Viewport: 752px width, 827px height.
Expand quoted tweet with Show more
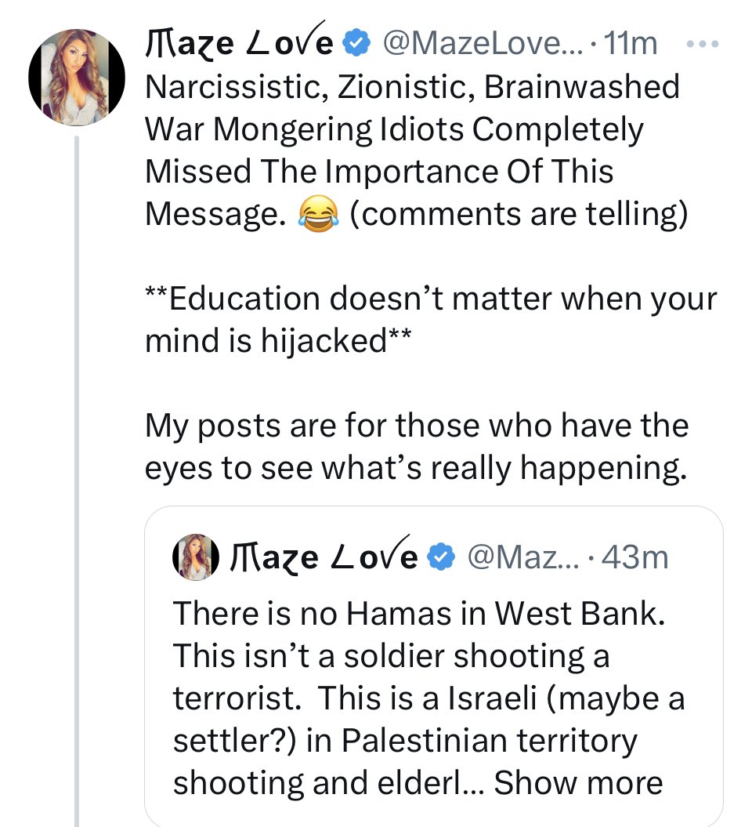(x=578, y=782)
